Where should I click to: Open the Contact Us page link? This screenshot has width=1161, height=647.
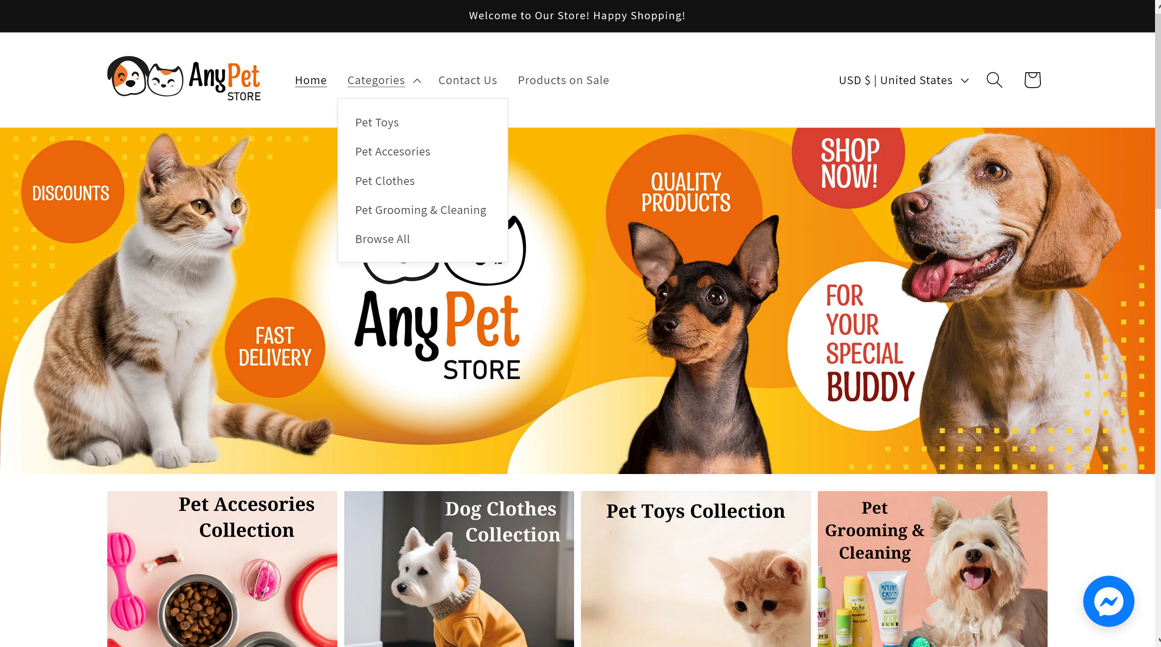467,80
